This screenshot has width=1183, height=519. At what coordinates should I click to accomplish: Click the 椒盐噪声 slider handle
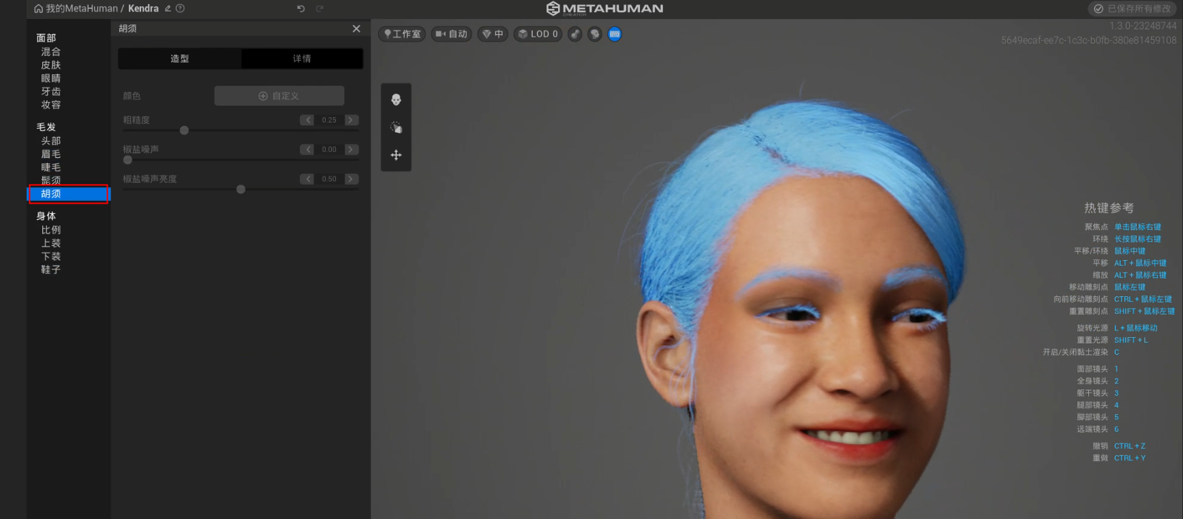tap(127, 160)
